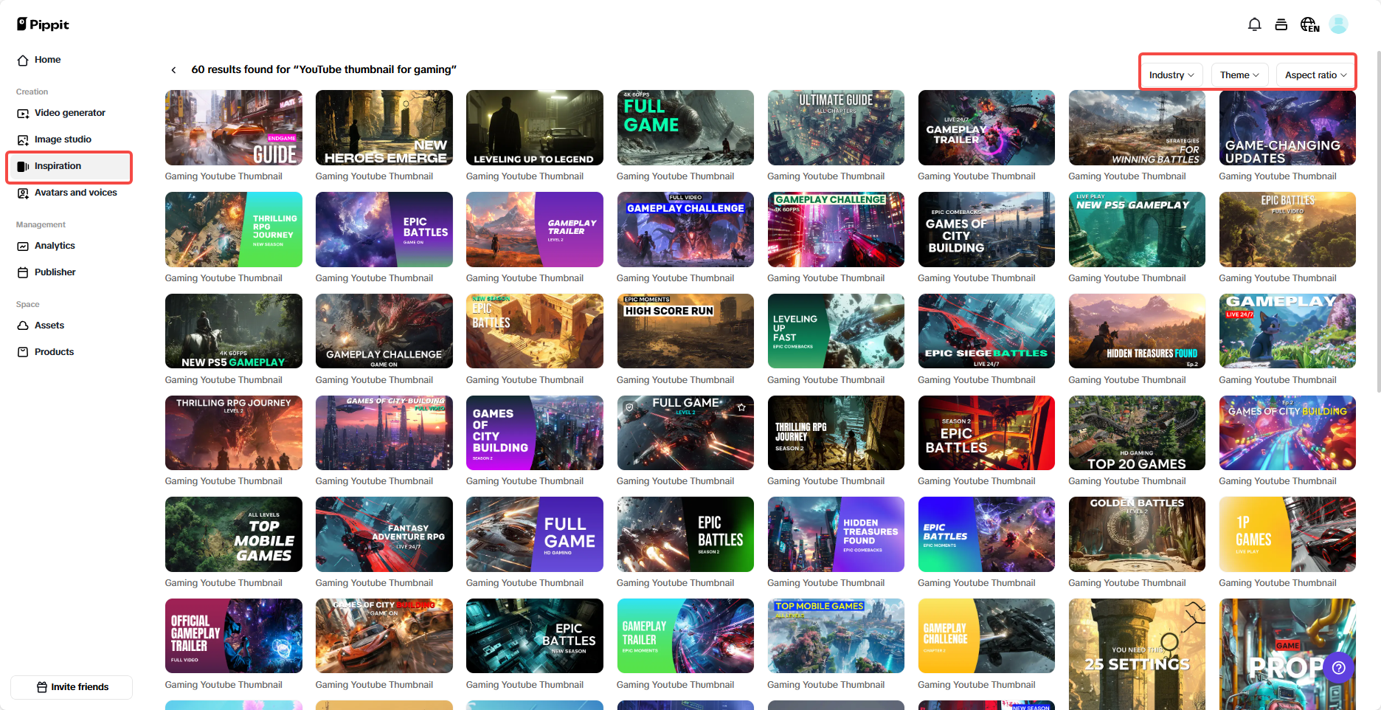1381x710 pixels.
Task: Expand the Industry filter dropdown
Action: (x=1171, y=75)
